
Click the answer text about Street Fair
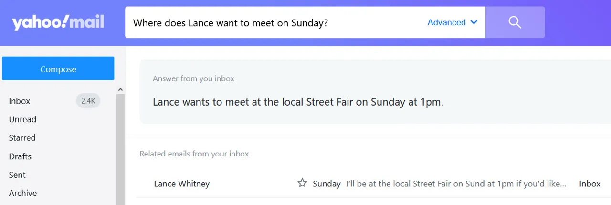click(x=298, y=102)
